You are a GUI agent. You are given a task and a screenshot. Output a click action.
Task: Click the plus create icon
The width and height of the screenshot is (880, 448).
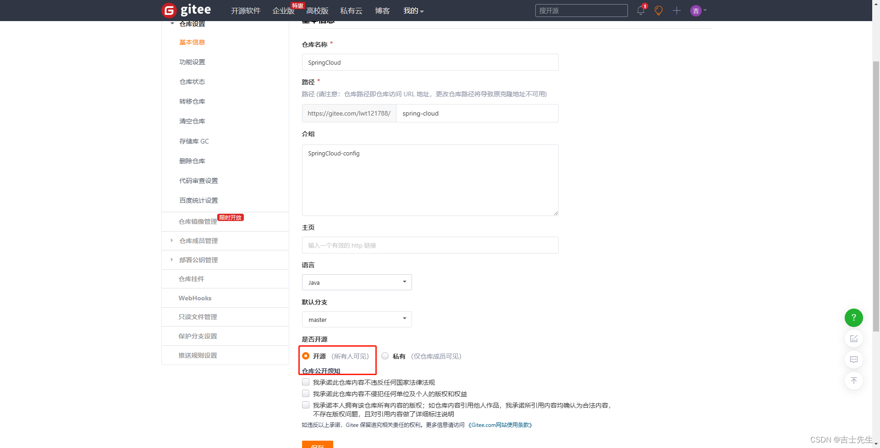(x=676, y=11)
